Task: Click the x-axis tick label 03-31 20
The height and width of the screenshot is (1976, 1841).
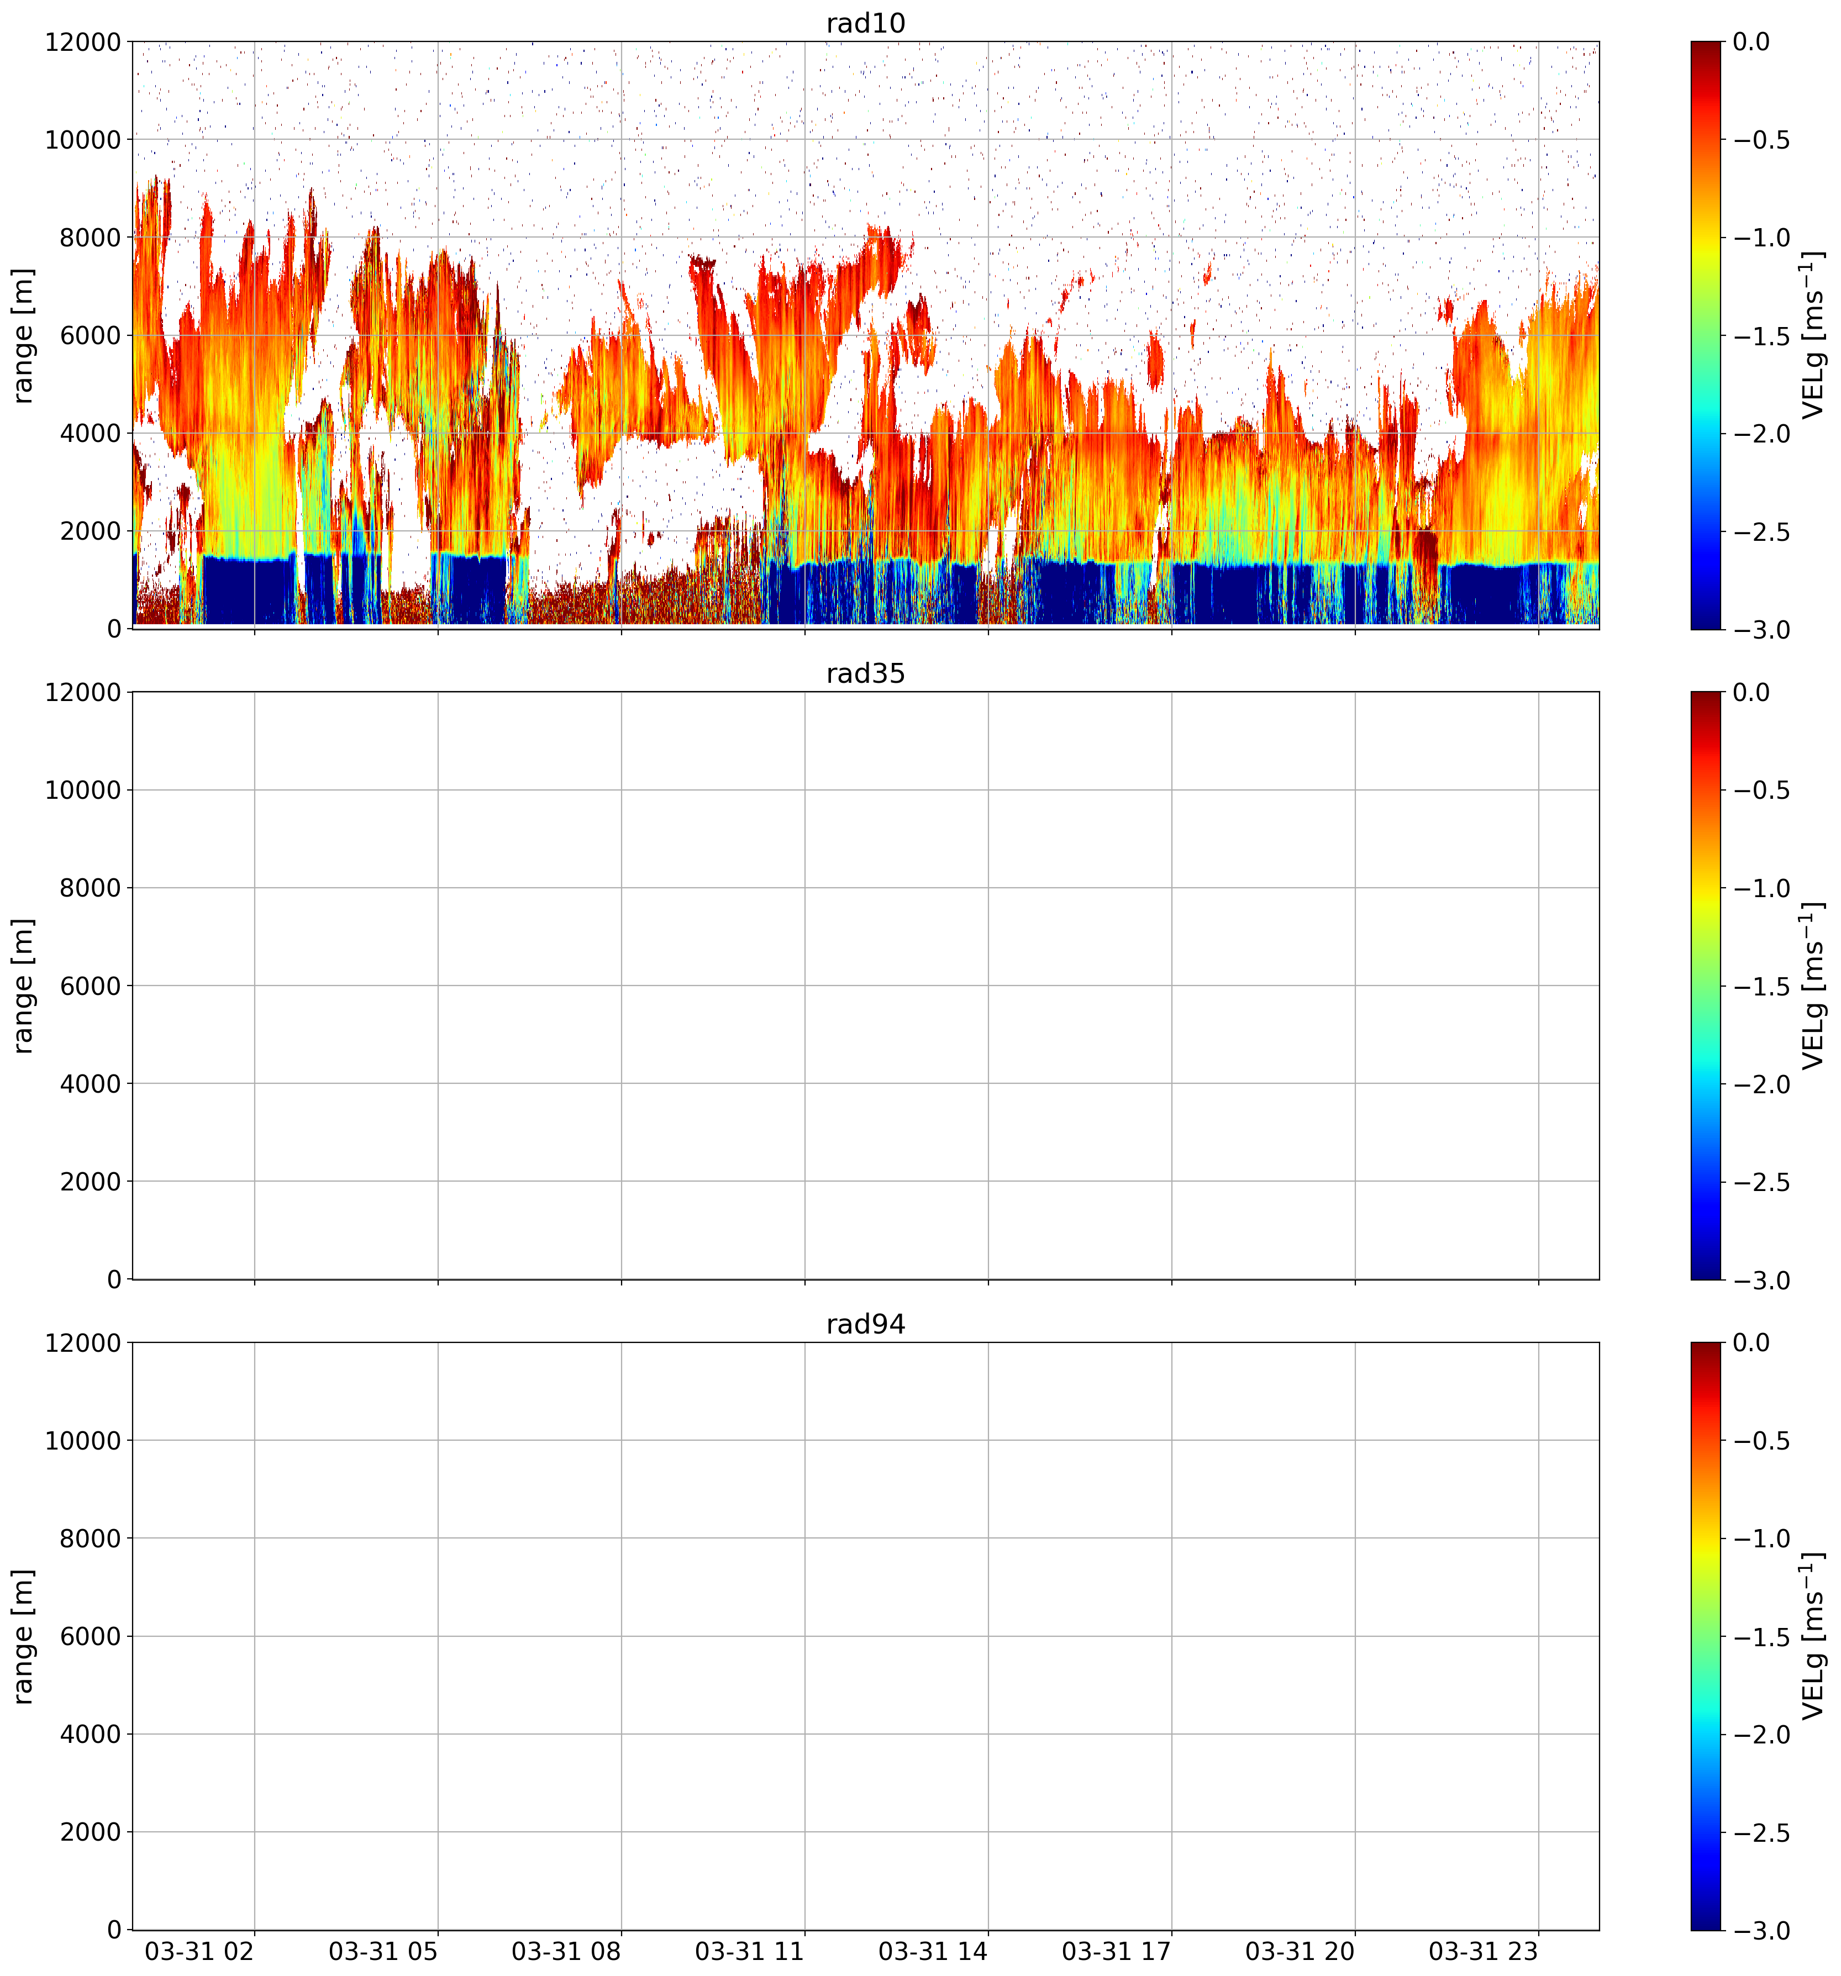Action: 1300,1951
